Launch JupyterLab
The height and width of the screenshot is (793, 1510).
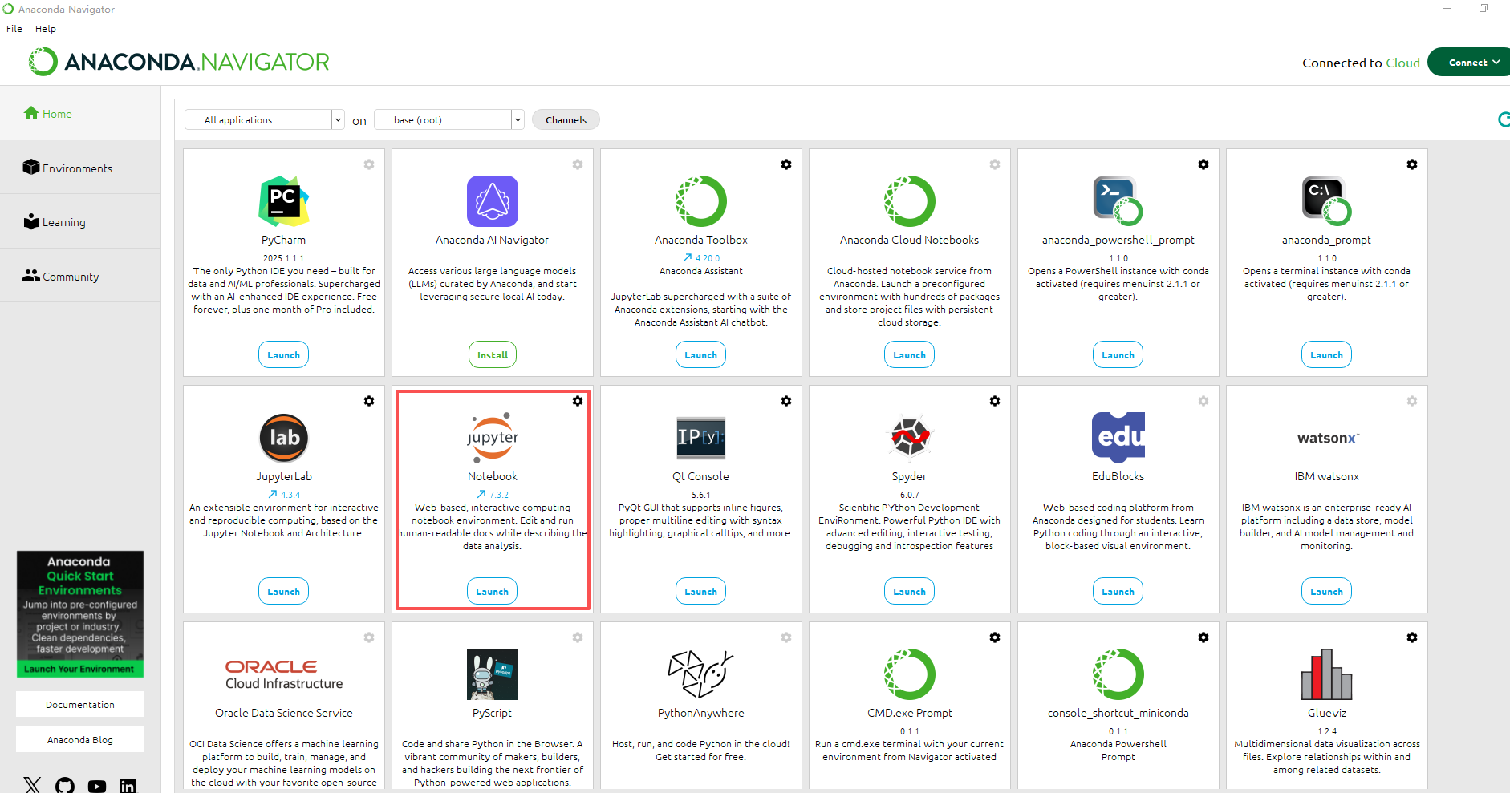[x=284, y=591]
